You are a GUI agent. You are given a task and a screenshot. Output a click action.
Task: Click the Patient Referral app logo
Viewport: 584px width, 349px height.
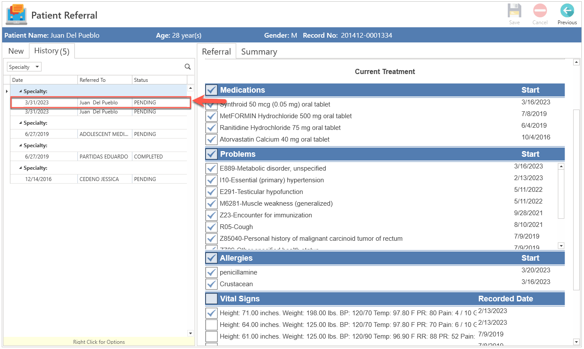point(16,14)
